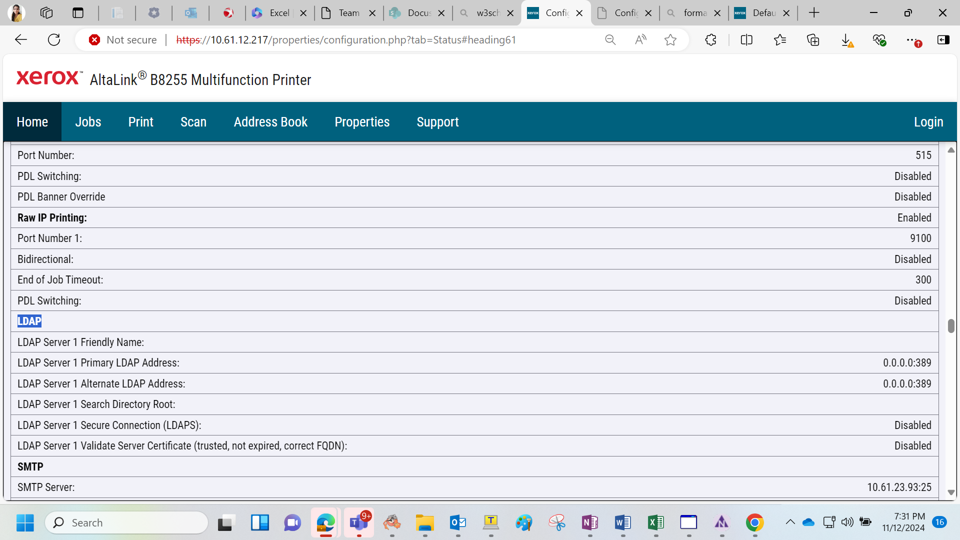The image size is (960, 540).
Task: Open Excel from the taskbar
Action: click(655, 523)
